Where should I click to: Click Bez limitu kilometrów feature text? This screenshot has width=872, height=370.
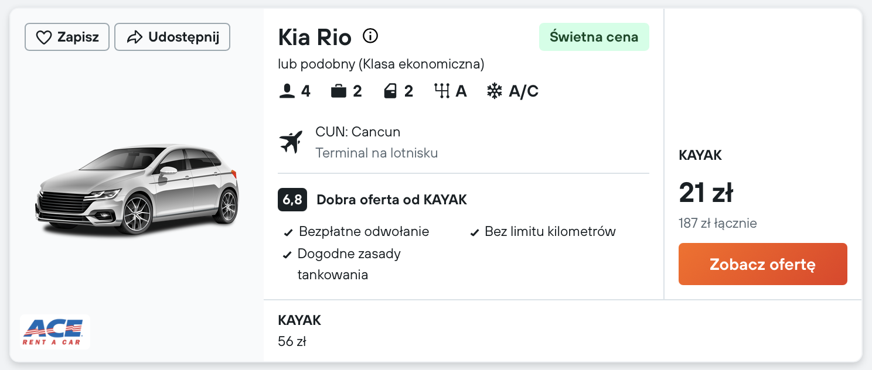coord(550,232)
